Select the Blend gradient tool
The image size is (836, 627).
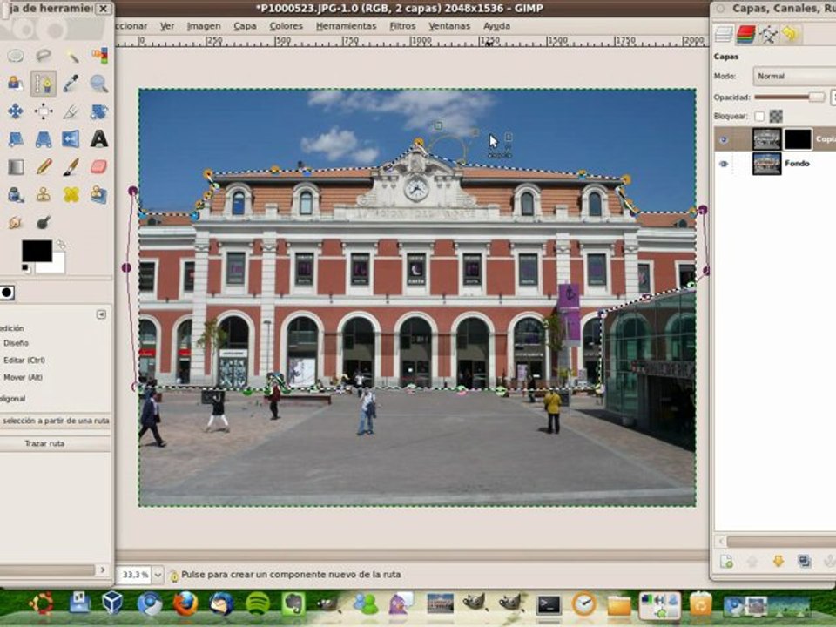point(16,167)
